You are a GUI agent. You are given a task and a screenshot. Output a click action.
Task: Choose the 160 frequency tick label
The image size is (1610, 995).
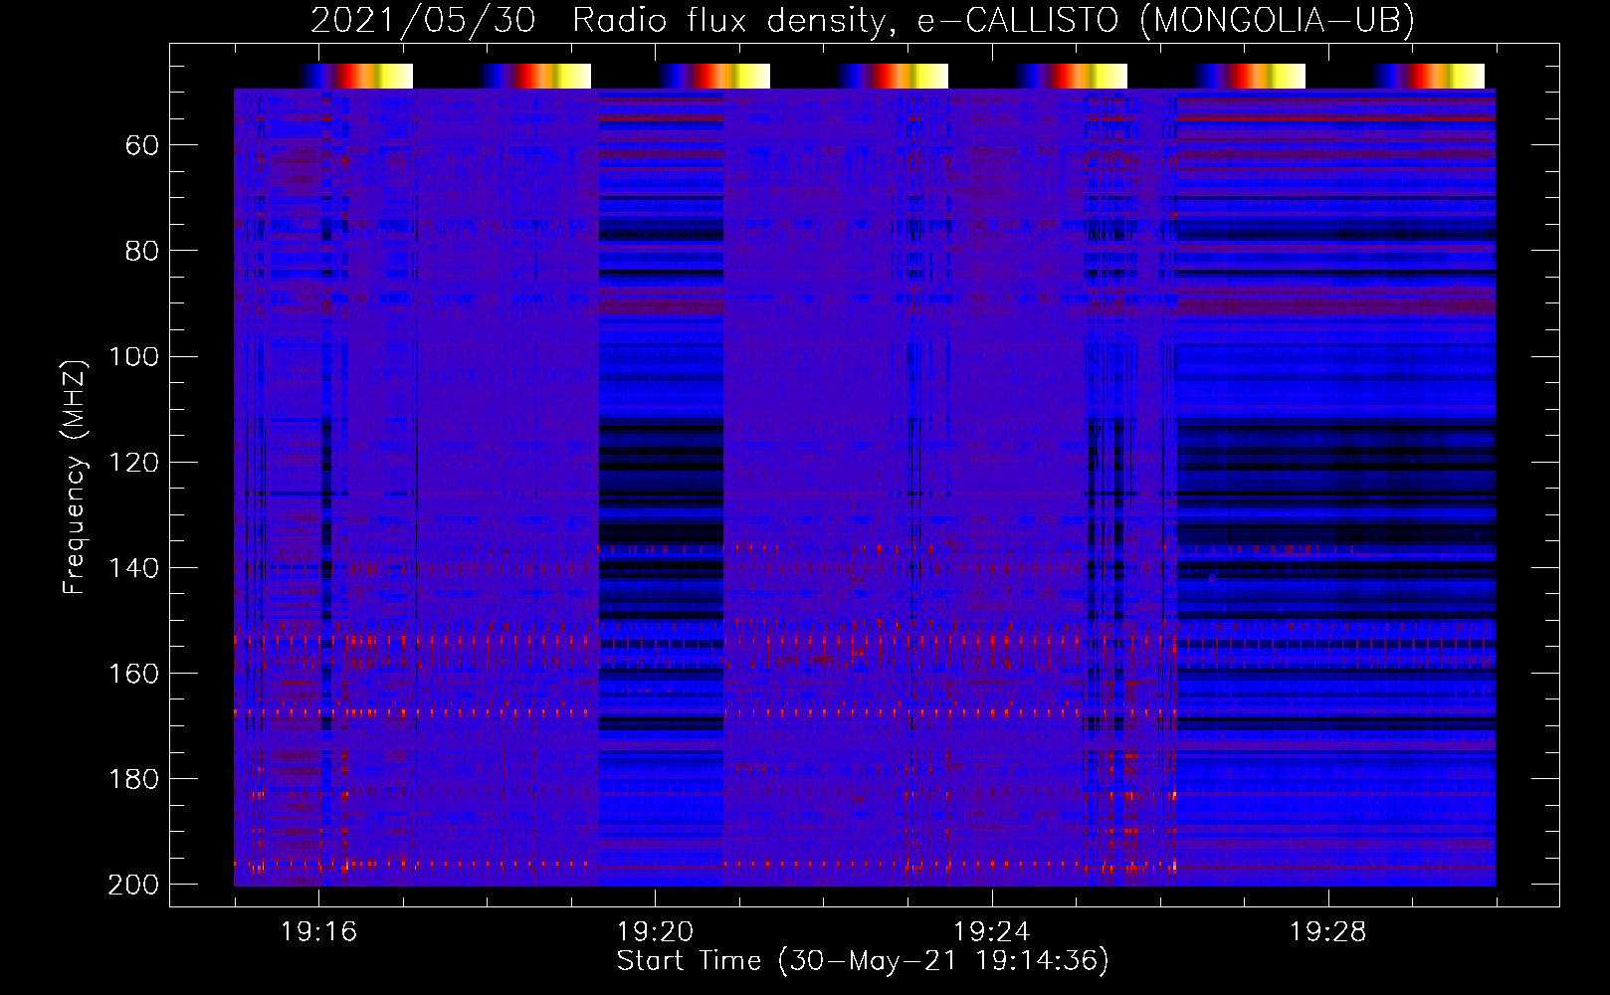[x=133, y=674]
